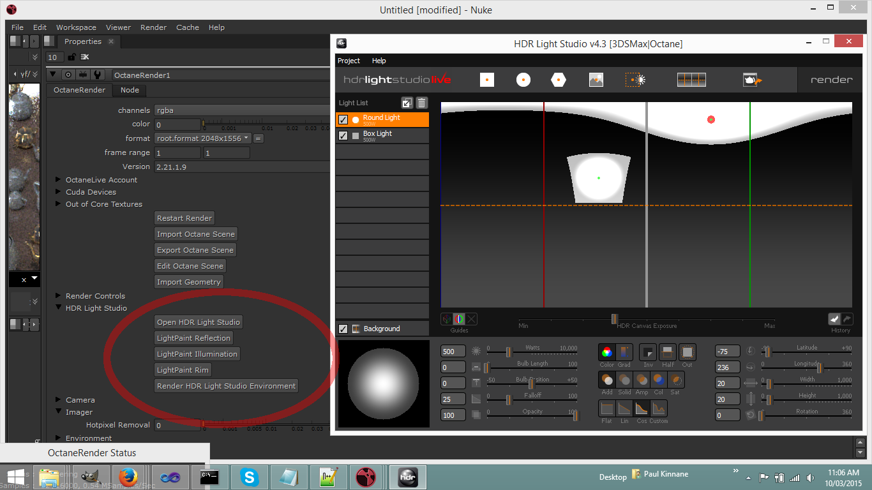This screenshot has height=490, width=872.
Task: Open the format dropdown root.format 2048x1556
Action: (x=203, y=138)
